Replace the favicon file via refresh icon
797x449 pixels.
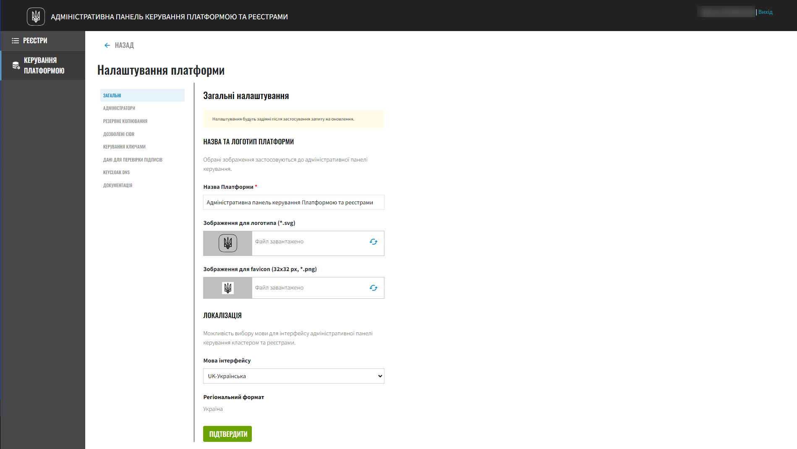(x=373, y=288)
